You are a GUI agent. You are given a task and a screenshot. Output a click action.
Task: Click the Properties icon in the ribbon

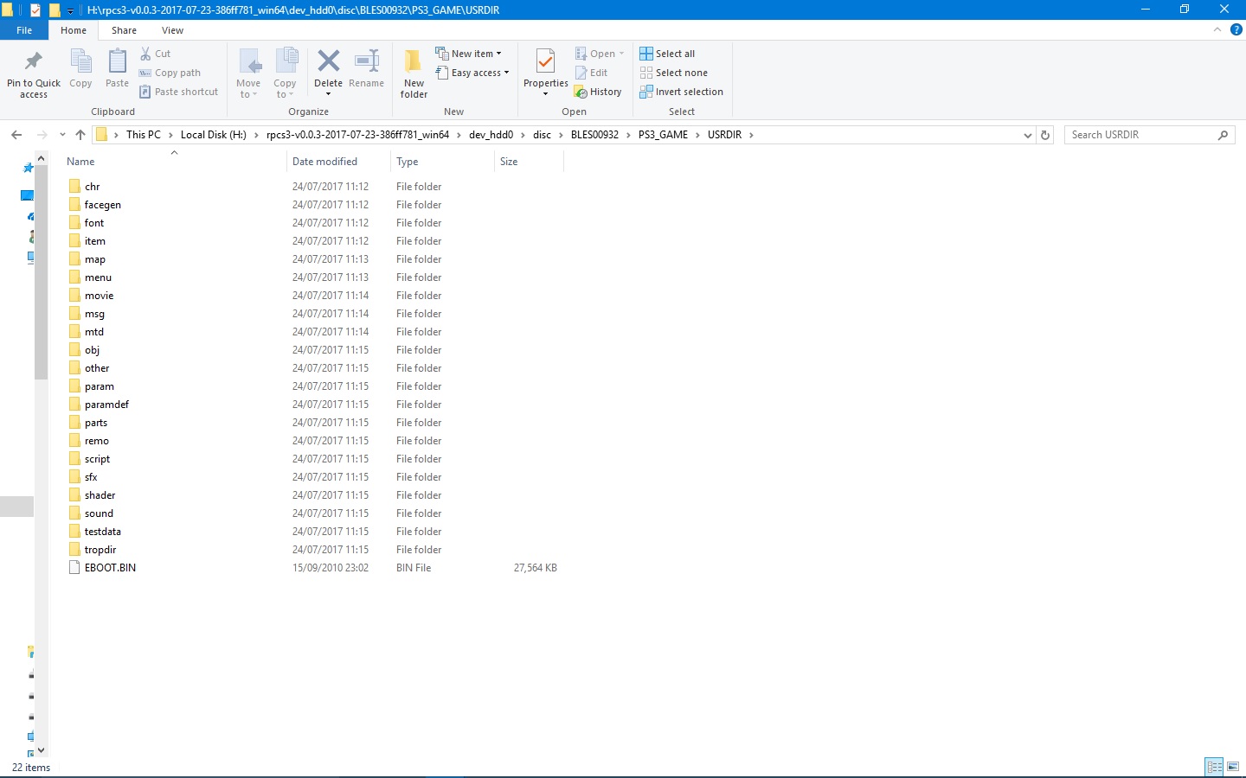point(545,62)
